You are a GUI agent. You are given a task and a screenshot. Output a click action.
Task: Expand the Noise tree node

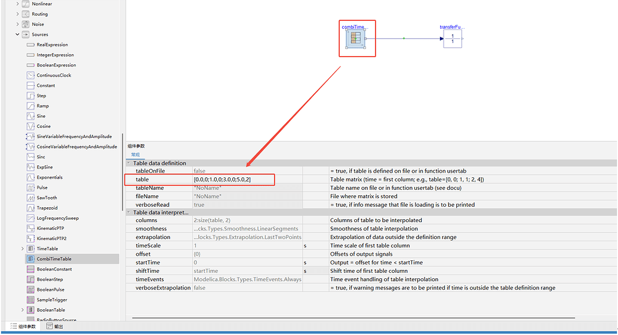tap(17, 24)
